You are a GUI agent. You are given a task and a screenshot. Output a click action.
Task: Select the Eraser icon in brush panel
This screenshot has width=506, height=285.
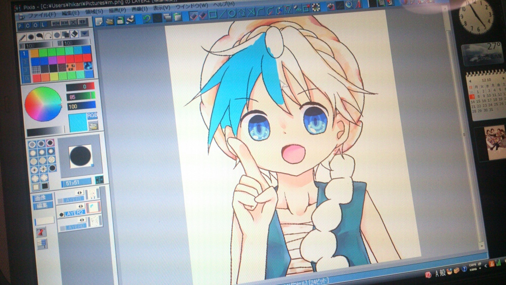[x=74, y=33]
